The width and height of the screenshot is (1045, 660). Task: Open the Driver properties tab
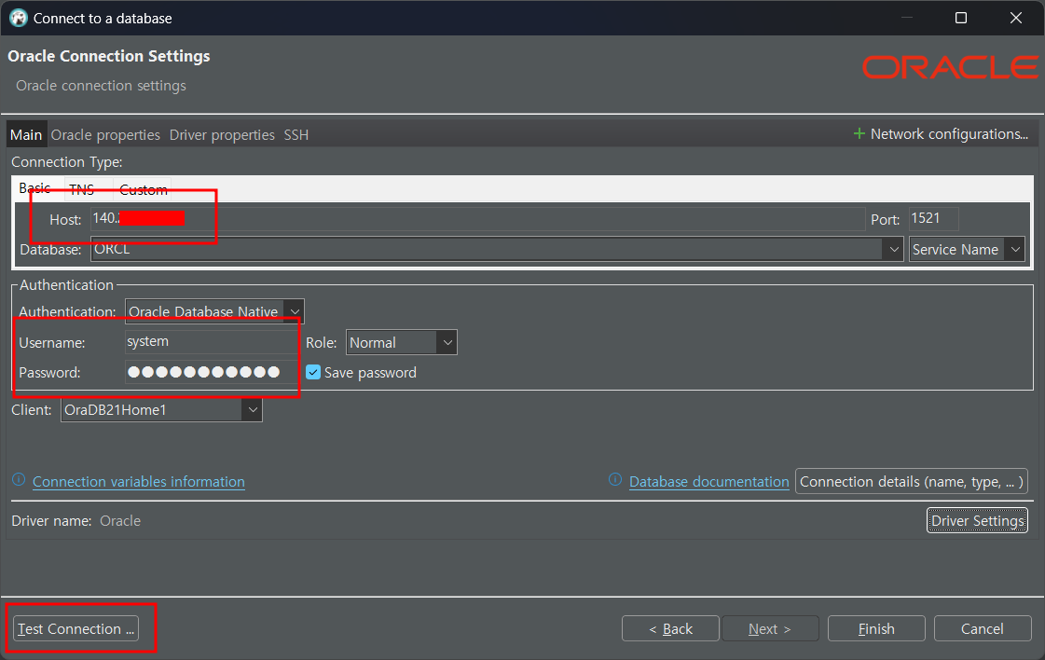222,134
